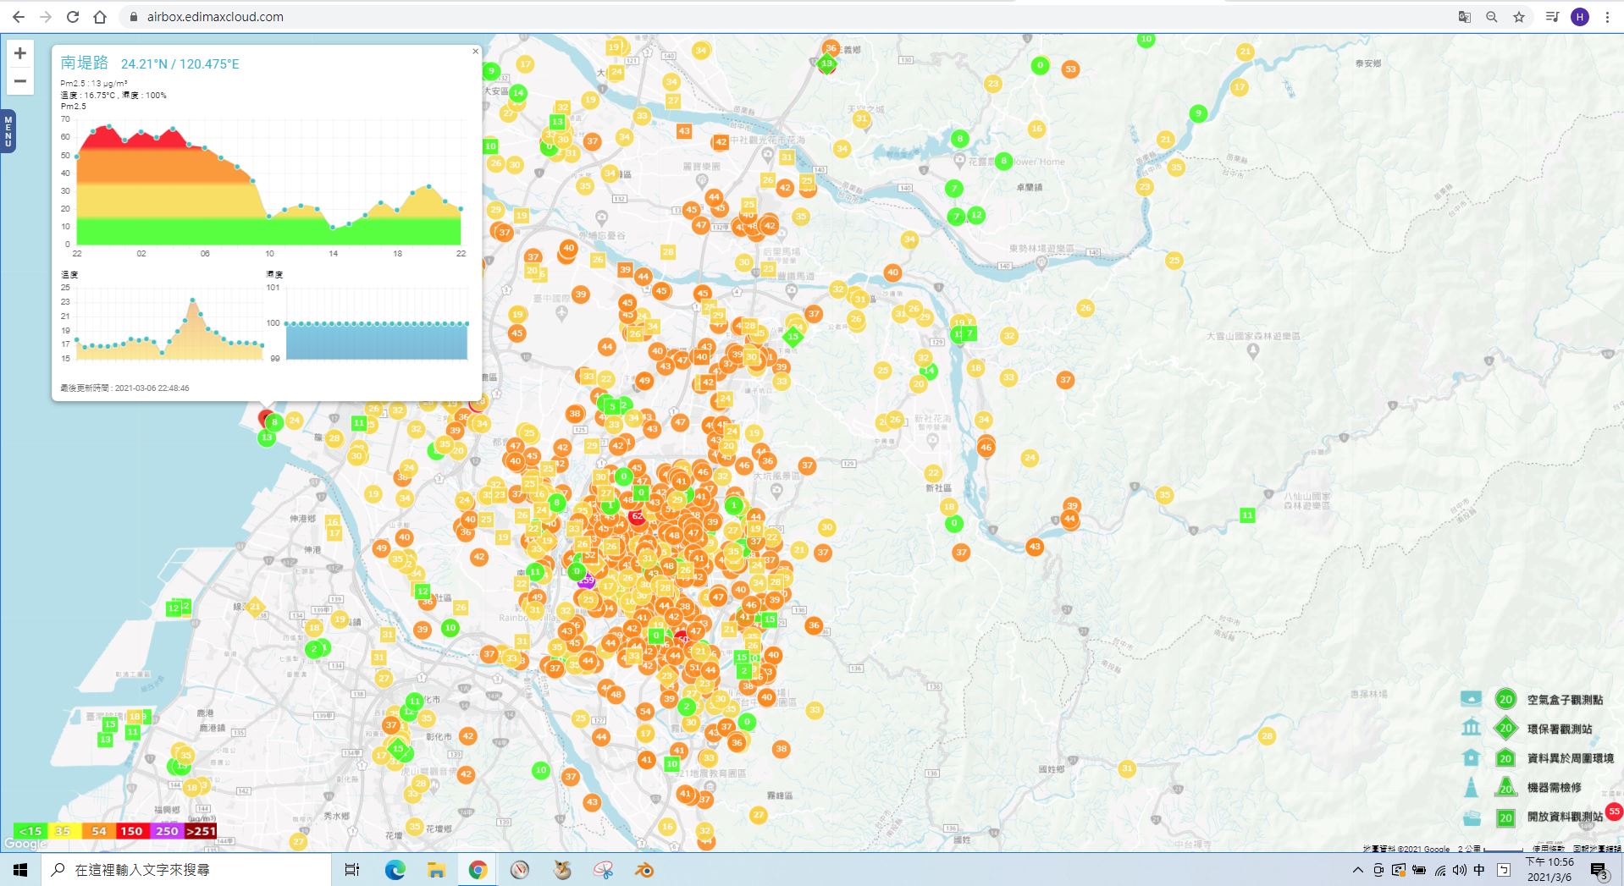Open the volume control in tray
The height and width of the screenshot is (886, 1624).
click(x=1459, y=870)
